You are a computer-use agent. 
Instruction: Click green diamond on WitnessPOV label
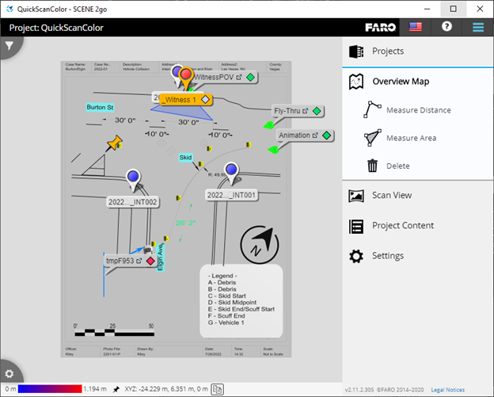[x=250, y=77]
